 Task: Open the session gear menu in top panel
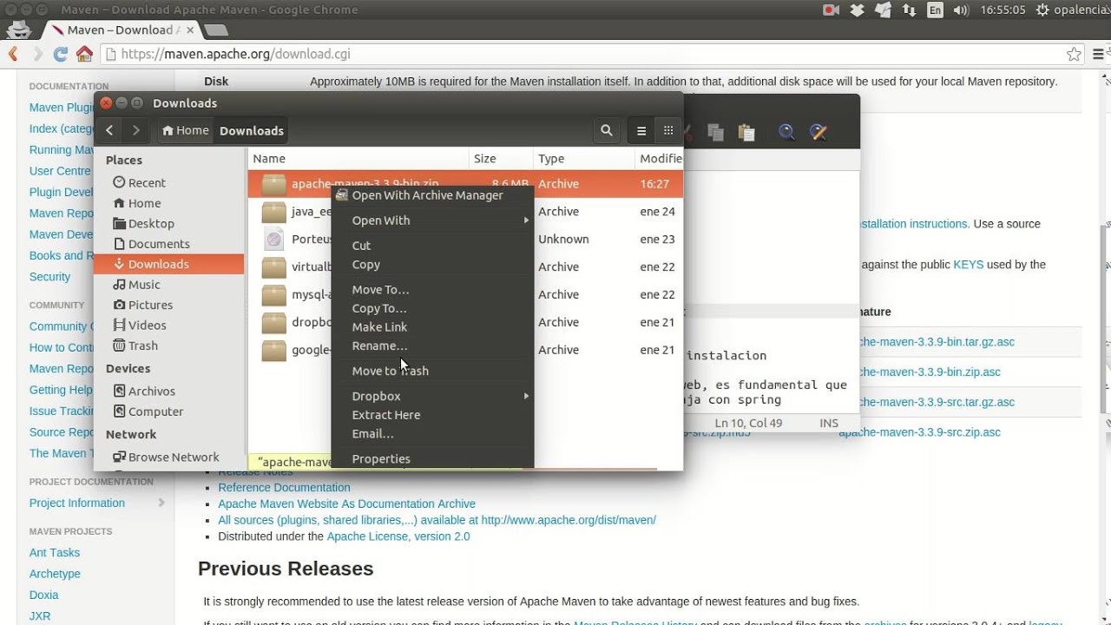pos(1042,10)
